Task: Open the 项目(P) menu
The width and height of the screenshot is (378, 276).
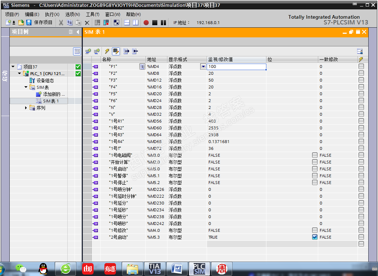Action: [x=12, y=14]
